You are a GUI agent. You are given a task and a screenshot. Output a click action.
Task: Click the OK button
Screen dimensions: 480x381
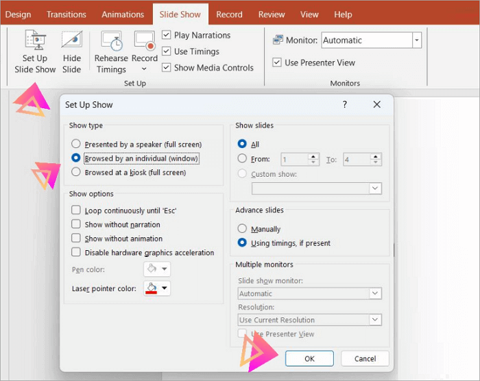coord(309,358)
